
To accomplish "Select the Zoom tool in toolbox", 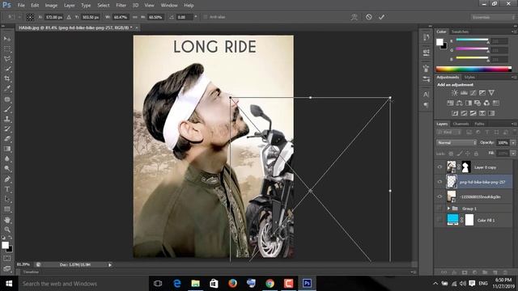I will (x=7, y=230).
